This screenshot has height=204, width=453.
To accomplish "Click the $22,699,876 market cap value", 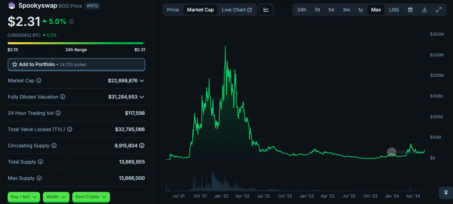I will 123,81.
